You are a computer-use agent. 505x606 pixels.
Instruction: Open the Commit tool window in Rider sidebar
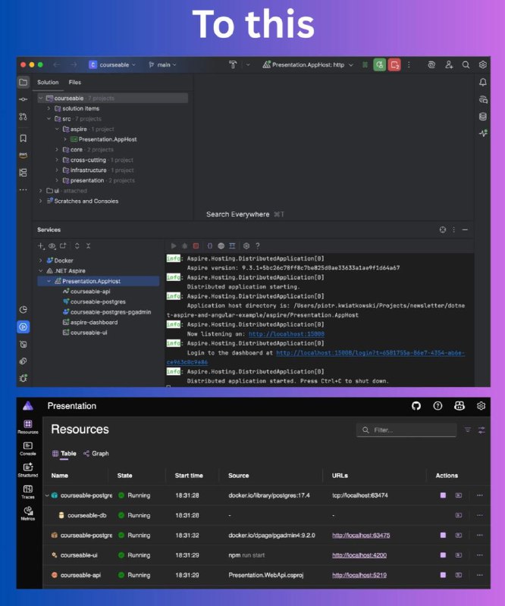24,99
